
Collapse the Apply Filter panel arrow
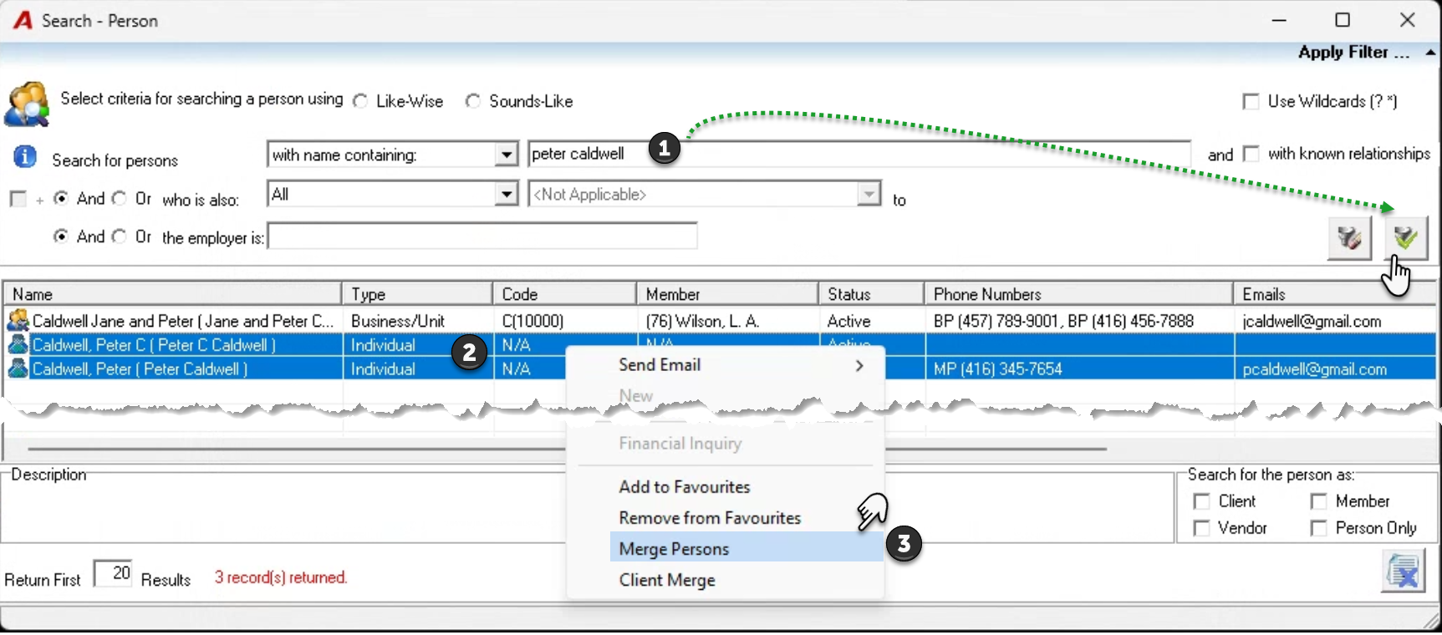pyautogui.click(x=1430, y=53)
